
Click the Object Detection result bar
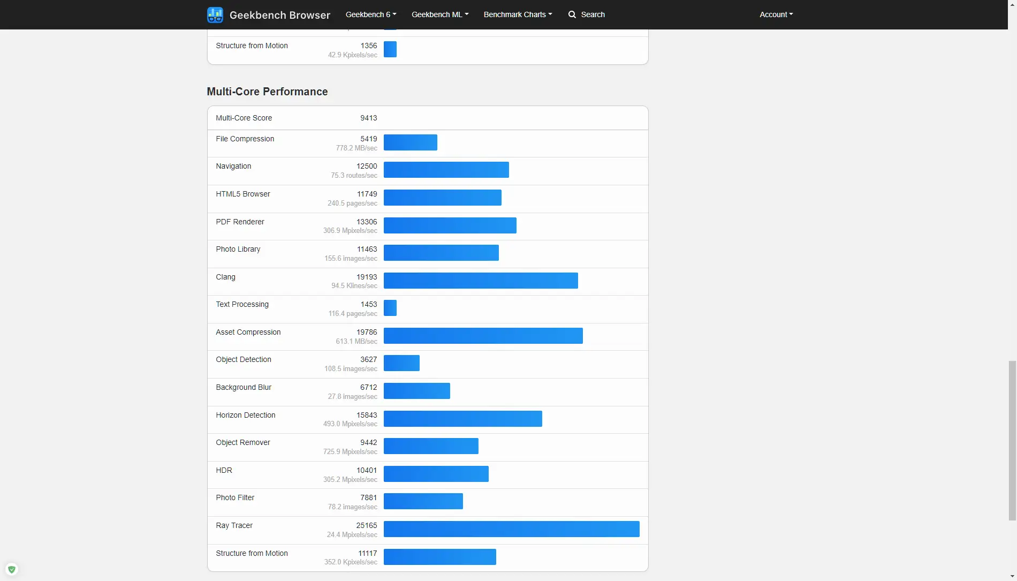[401, 363]
